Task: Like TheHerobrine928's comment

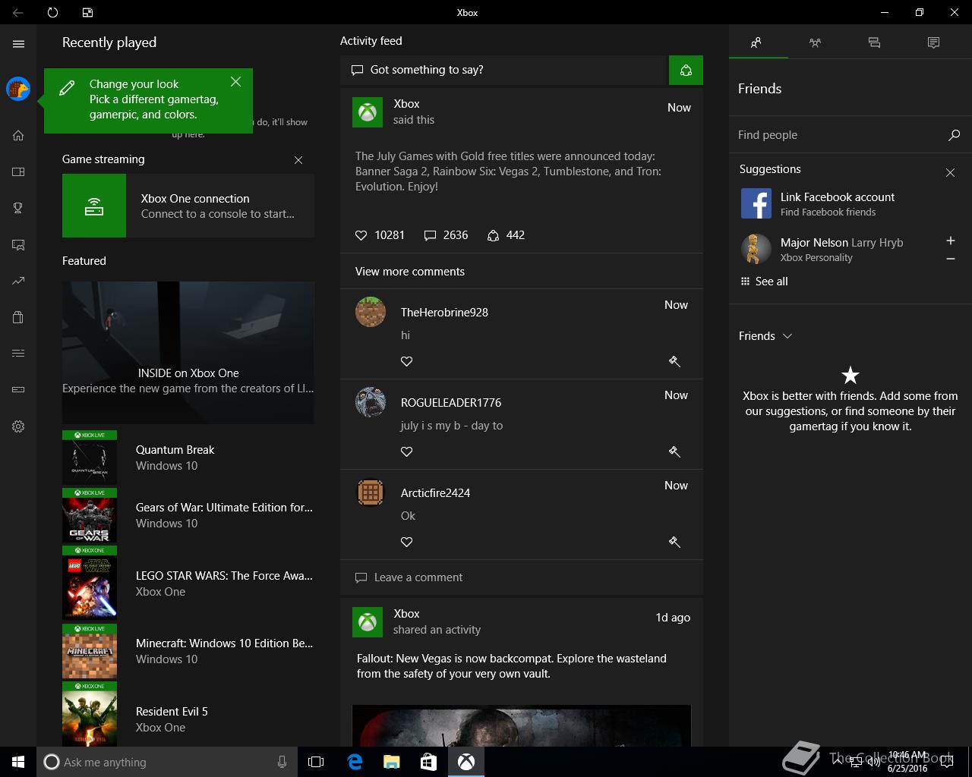Action: (x=407, y=361)
